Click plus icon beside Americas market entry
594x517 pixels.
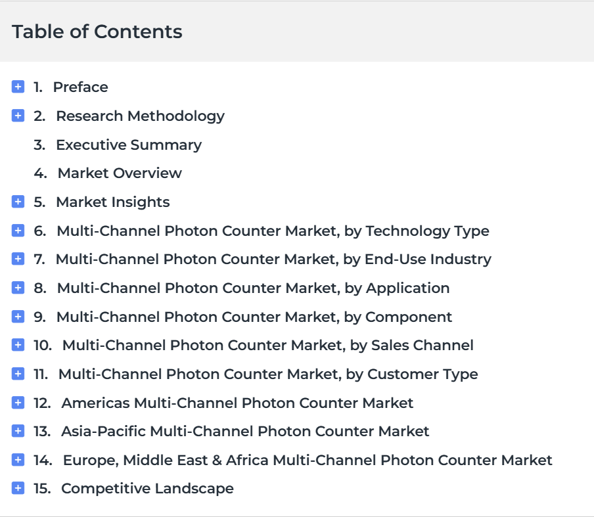18,403
